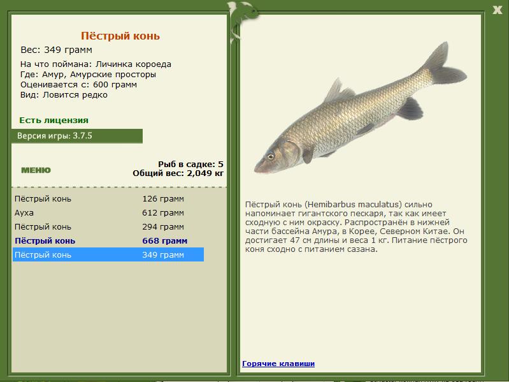Select the highlighted Пёстрый конь 349 грамм row
509x382 pixels.
(108, 254)
